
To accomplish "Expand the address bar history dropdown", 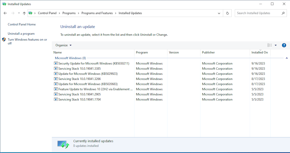I will click(x=219, y=13).
